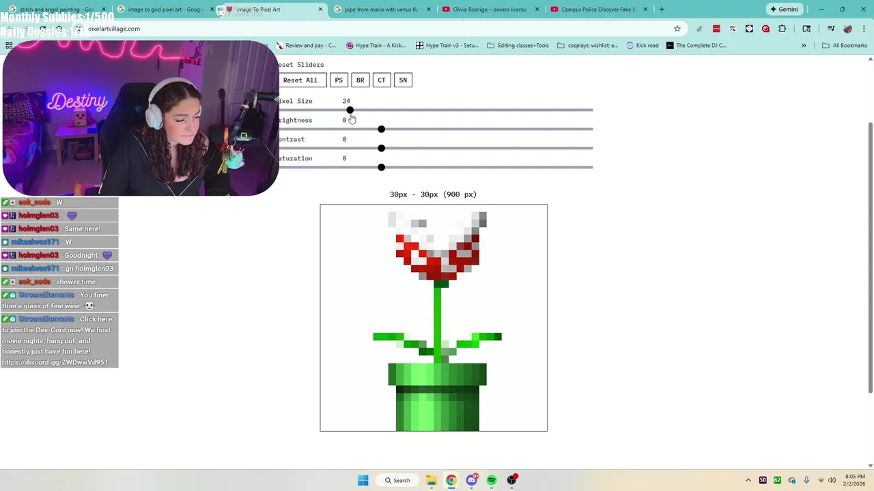
Task: Reset contrast with the CT button
Action: pos(382,80)
